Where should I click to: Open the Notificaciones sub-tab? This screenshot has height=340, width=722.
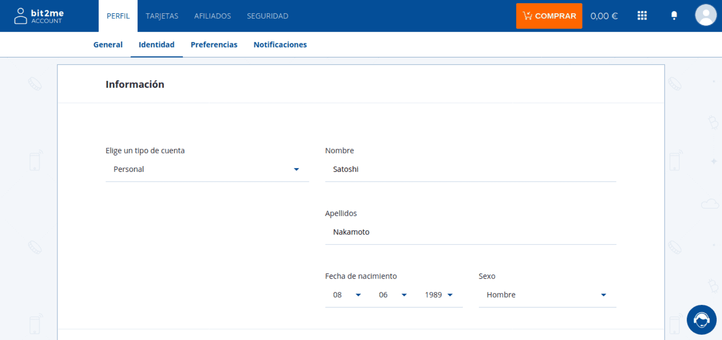[280, 45]
